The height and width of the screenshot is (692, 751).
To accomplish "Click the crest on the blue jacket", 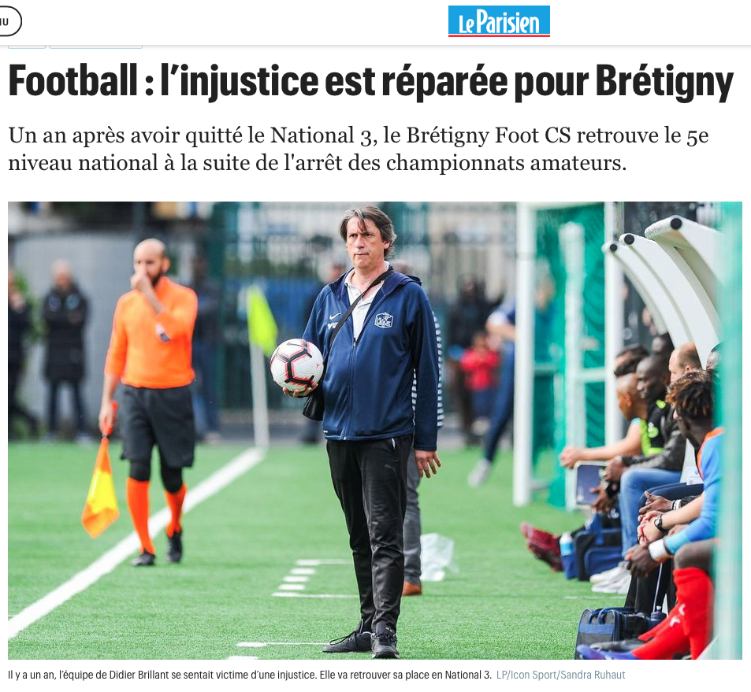I will click(384, 320).
